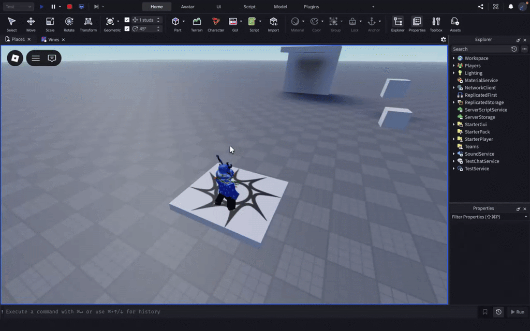Open the Script dropdown arrow
The height and width of the screenshot is (331, 530).
tap(260, 21)
